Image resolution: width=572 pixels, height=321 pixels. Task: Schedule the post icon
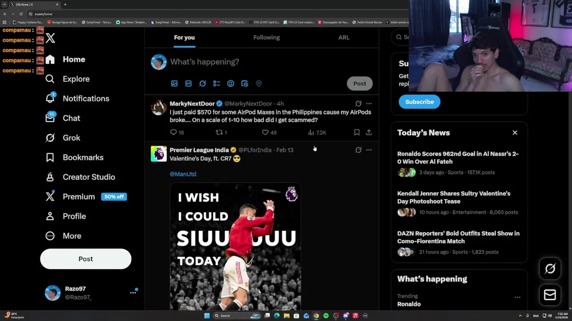[244, 83]
